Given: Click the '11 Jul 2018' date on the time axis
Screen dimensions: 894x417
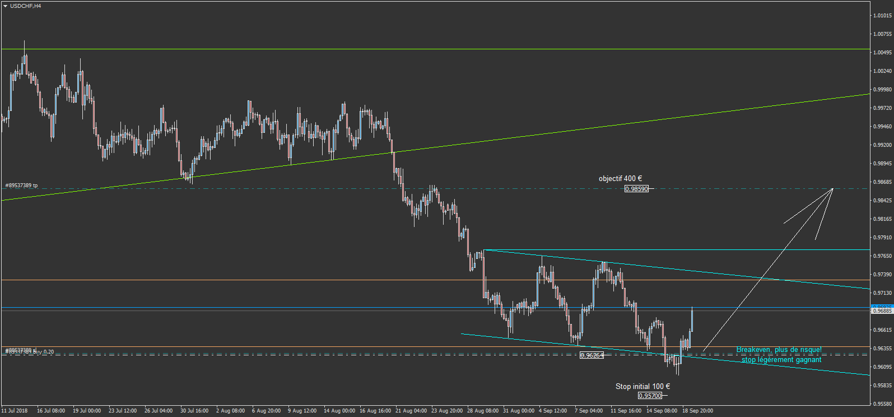Looking at the screenshot, I should tap(15, 411).
